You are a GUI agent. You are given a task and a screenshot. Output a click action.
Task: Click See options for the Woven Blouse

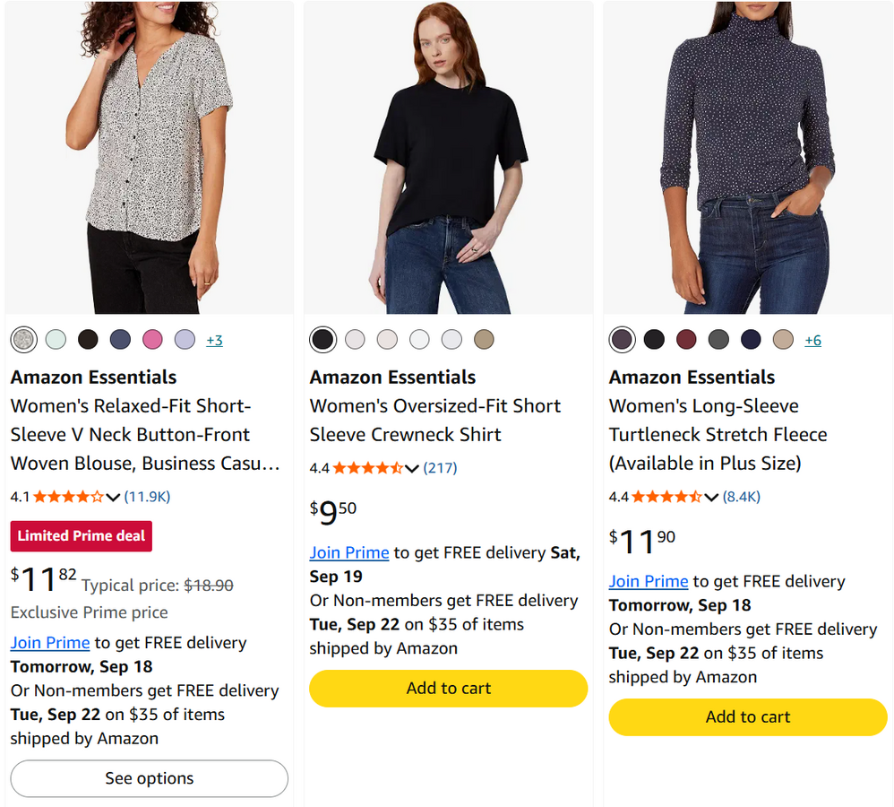(150, 778)
